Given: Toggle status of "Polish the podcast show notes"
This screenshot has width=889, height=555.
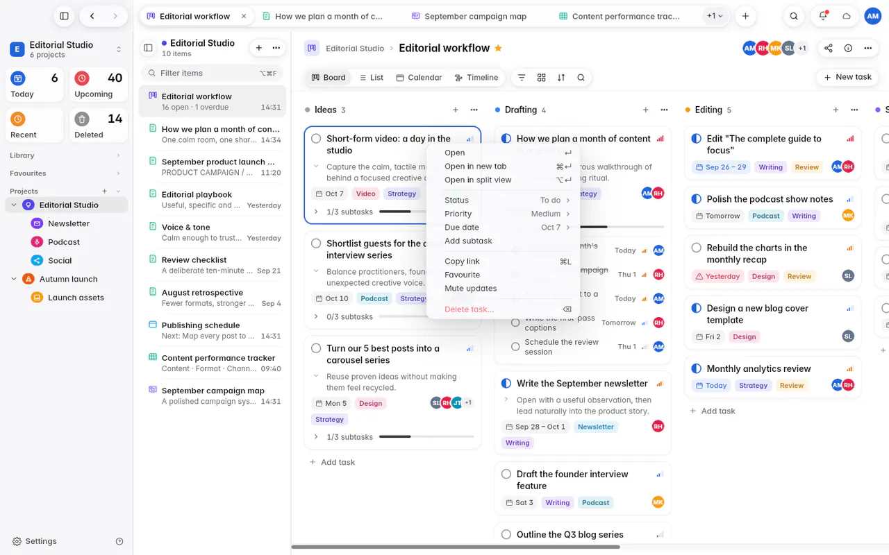Looking at the screenshot, I should point(697,199).
